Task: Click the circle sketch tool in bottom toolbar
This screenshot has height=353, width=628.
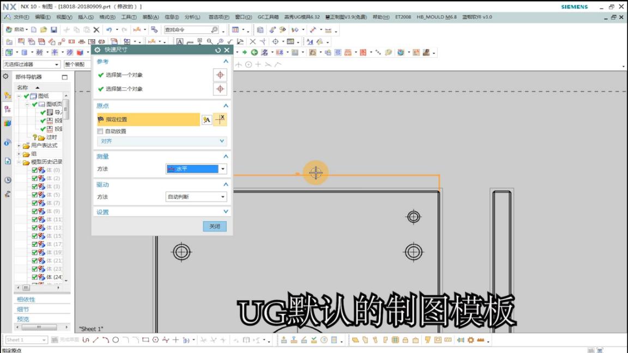Action: [x=116, y=340]
